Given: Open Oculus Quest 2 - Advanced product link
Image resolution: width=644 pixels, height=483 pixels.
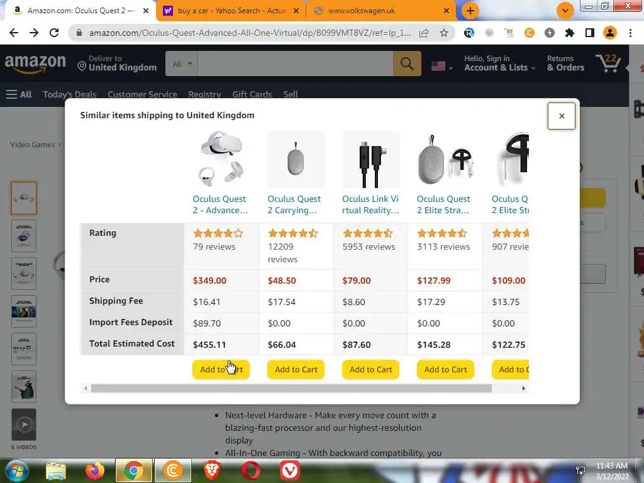Looking at the screenshot, I should point(221,204).
